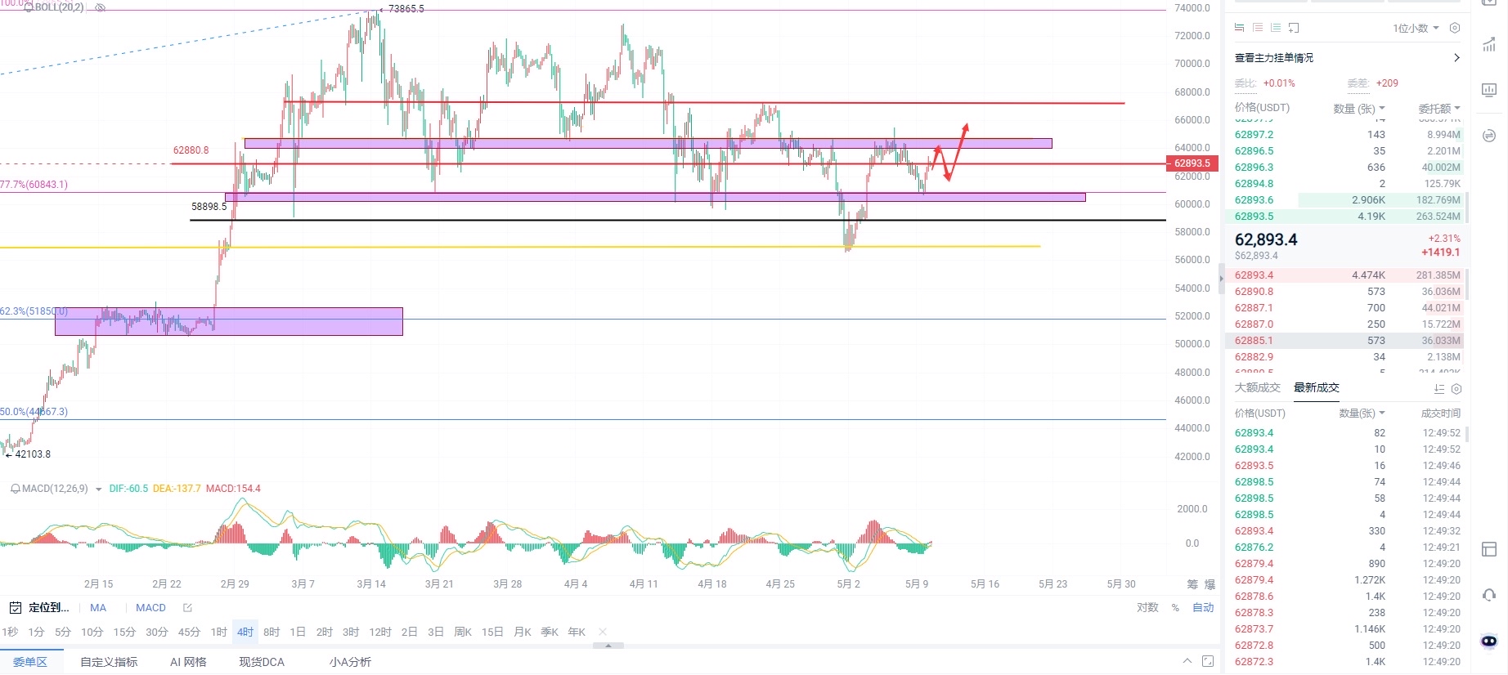Toggle the 自动 auto scale option
Image resolution: width=1508 pixels, height=675 pixels.
click(x=1203, y=608)
